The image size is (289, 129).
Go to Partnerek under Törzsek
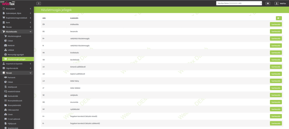point(12,77)
